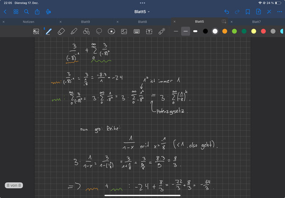Redo the last action
Viewport: 285px width, 198px height.
coord(237,12)
